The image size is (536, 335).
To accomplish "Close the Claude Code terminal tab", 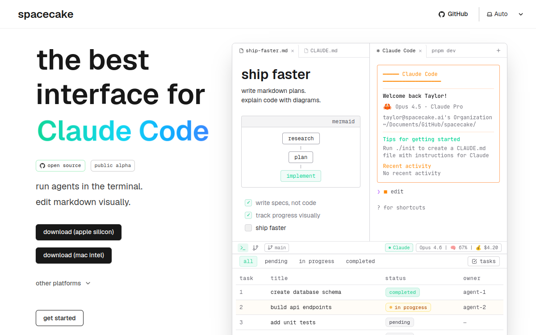I will (x=420, y=51).
